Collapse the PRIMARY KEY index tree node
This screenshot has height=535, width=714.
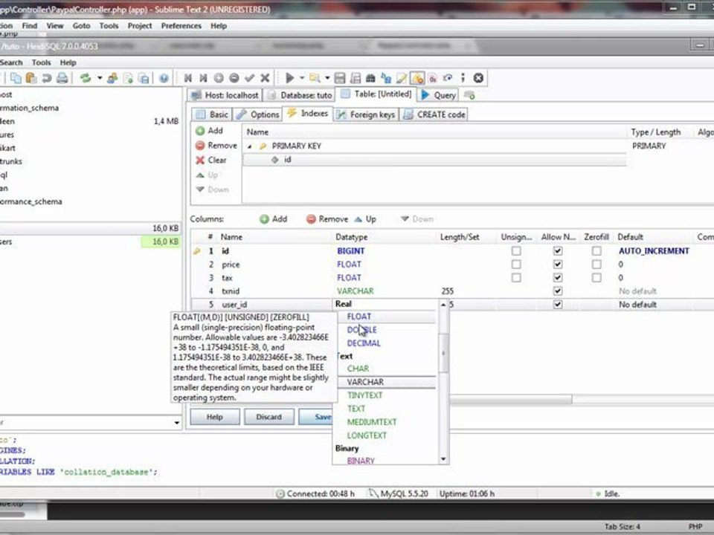pyautogui.click(x=250, y=146)
